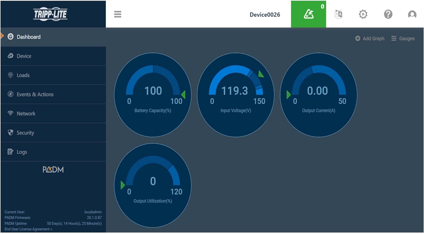The height and width of the screenshot is (234, 424).
Task: Open the Gauges options
Action: tap(403, 38)
